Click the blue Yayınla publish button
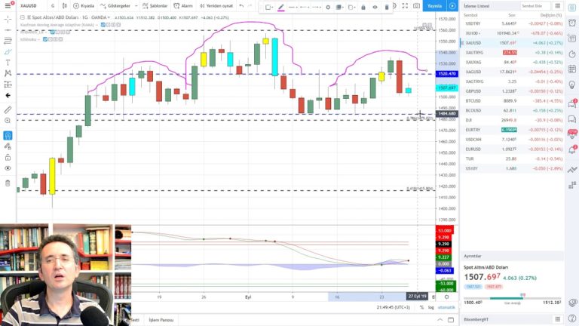The width and height of the screenshot is (579, 326). [435, 6]
